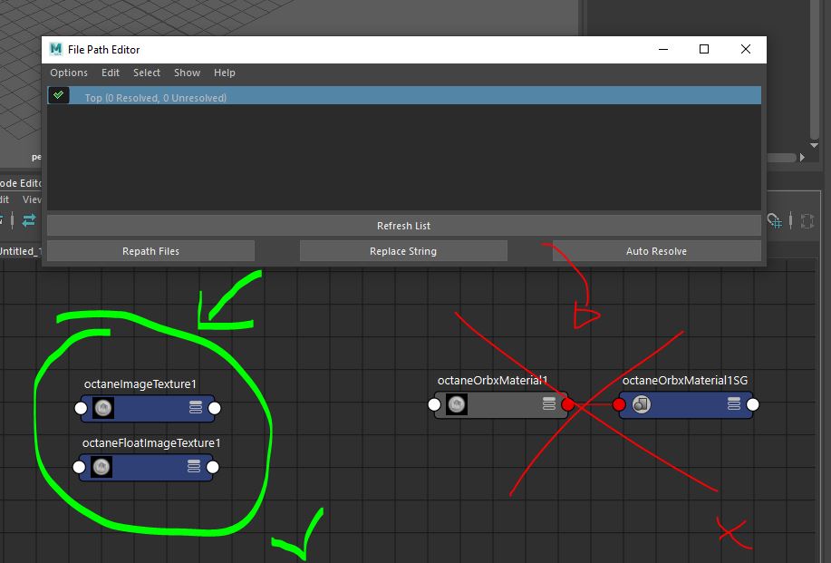Viewport: 831px width, 563px height.
Task: Click viewport vertical scrollbar down arrow
Action: 815,145
